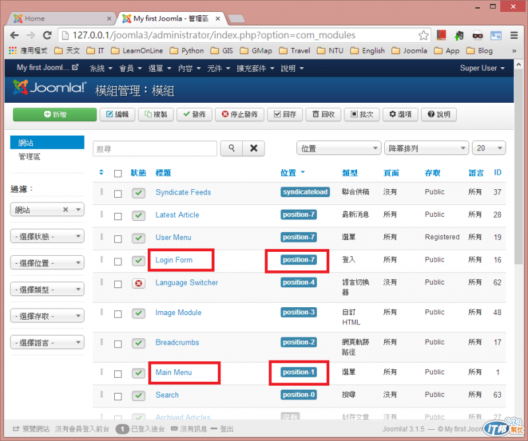
Task: Open the Joomla bookmarks folder
Action: click(410, 51)
